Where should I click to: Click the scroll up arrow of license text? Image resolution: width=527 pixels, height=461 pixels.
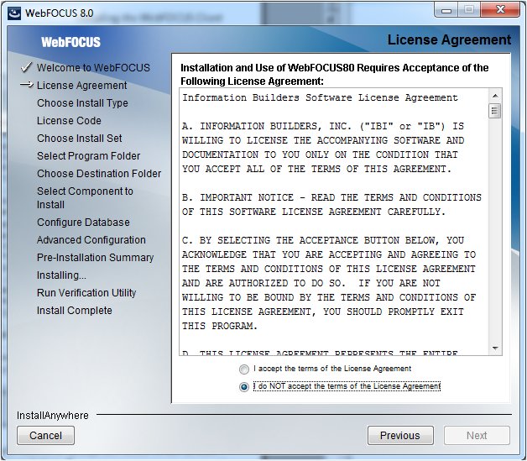pos(495,97)
